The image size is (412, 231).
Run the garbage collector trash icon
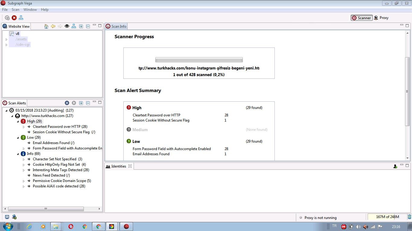[x=409, y=217]
